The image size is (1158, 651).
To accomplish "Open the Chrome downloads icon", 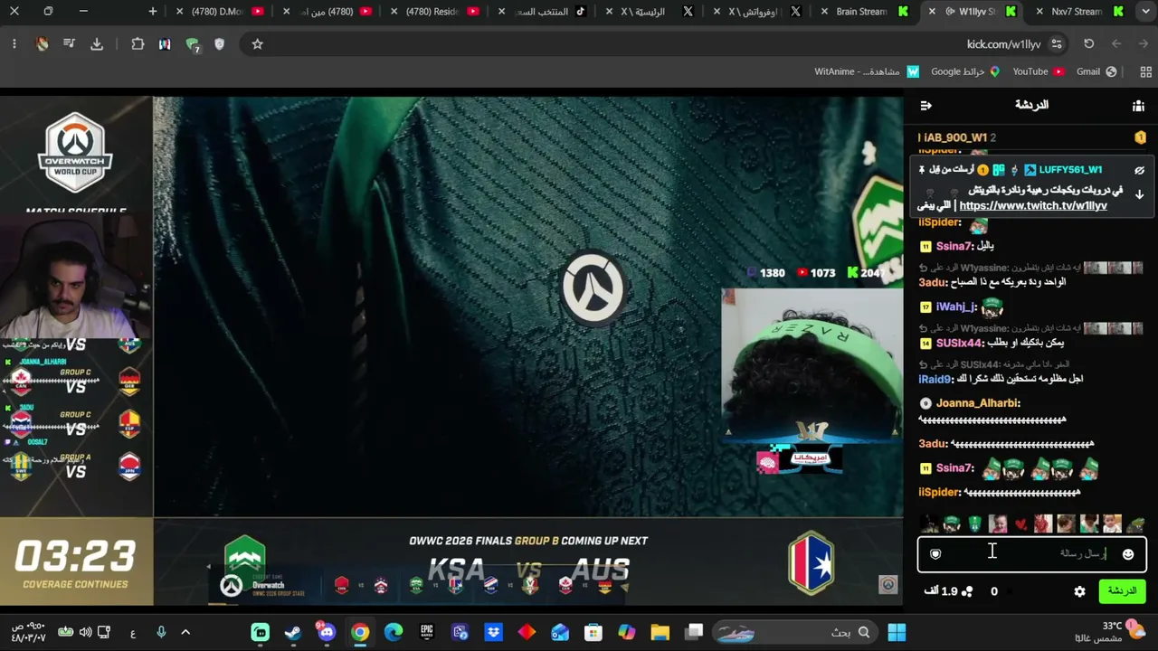I will coord(97,44).
